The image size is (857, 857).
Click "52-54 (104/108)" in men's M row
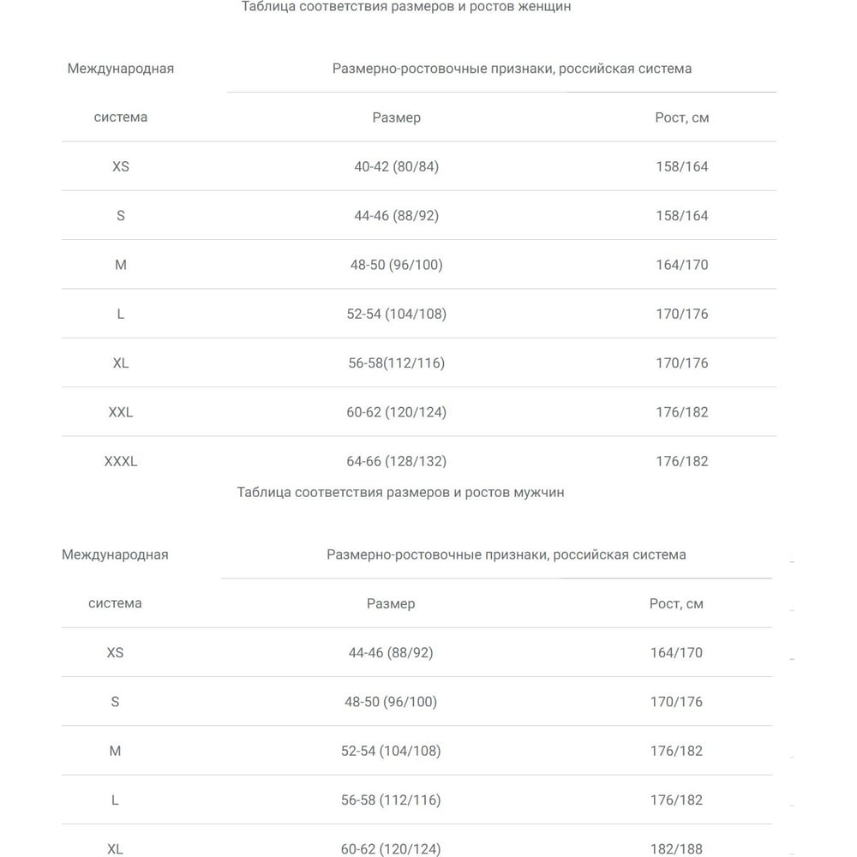click(391, 751)
